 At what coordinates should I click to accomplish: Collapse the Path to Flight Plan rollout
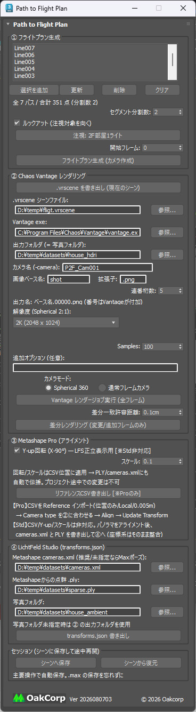click(8, 25)
